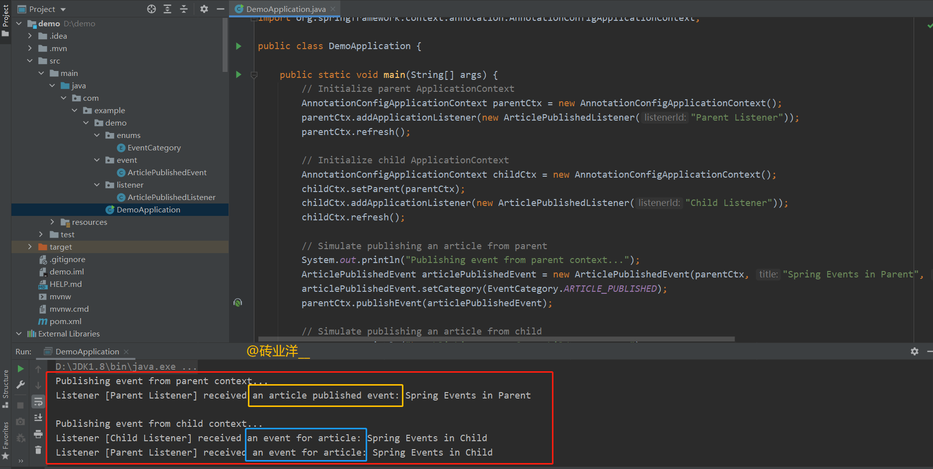
Task: Switch to DemoApplication.java editor tab
Action: click(286, 9)
